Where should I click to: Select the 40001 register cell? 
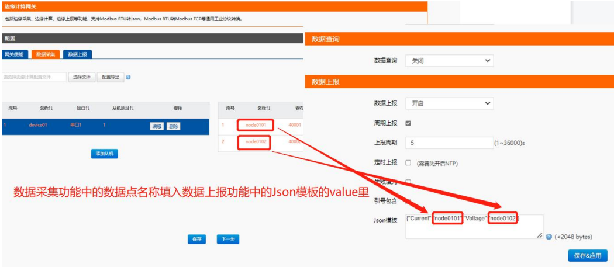click(295, 125)
